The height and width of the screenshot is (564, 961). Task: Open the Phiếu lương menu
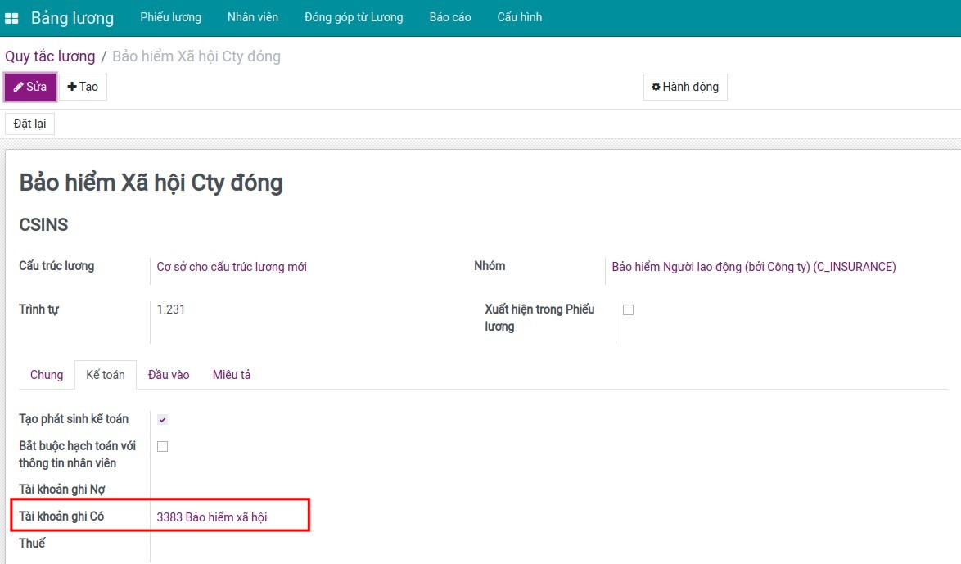coord(170,17)
